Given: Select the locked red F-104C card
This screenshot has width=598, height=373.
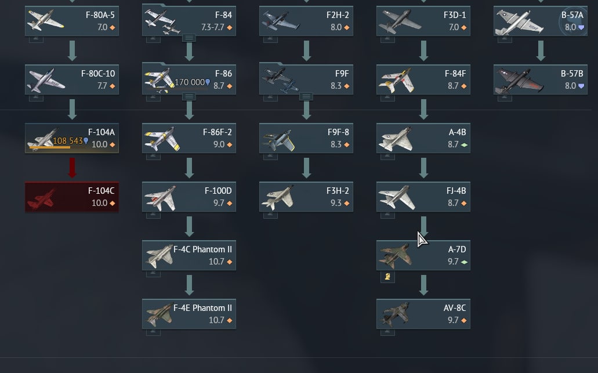Looking at the screenshot, I should 72,197.
